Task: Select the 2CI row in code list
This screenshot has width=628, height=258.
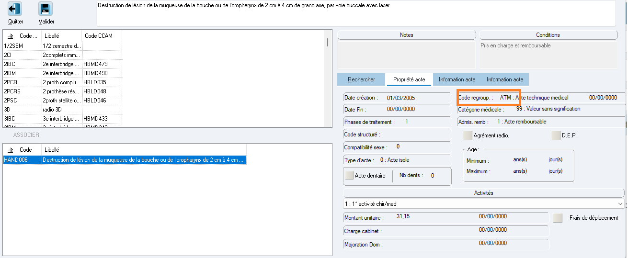Action: 62,55
